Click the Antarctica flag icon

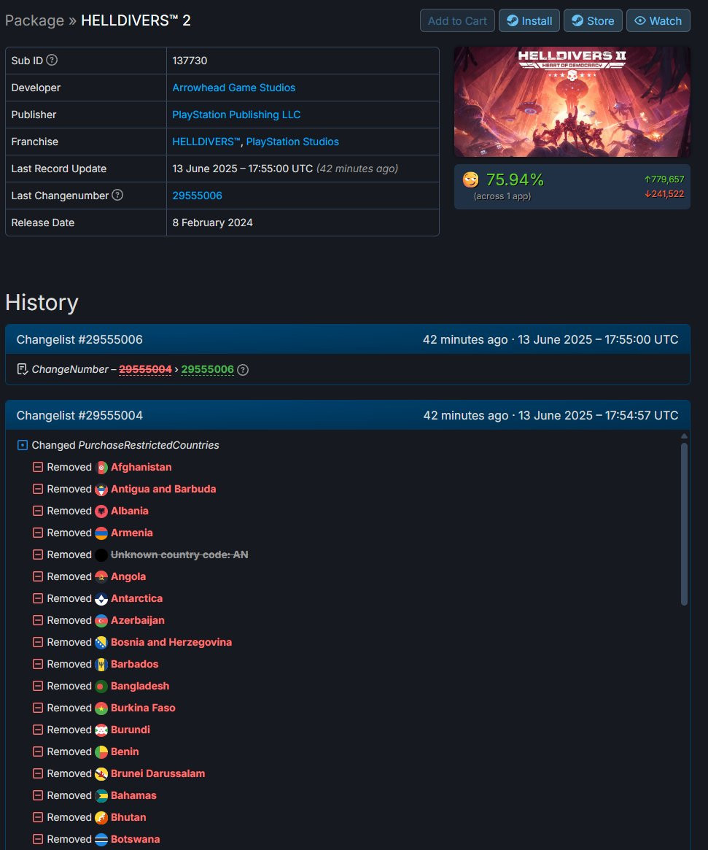click(101, 598)
